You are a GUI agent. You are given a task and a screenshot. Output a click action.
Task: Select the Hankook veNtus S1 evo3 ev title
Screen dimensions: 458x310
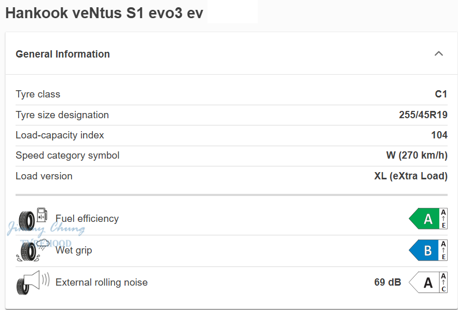[104, 13]
